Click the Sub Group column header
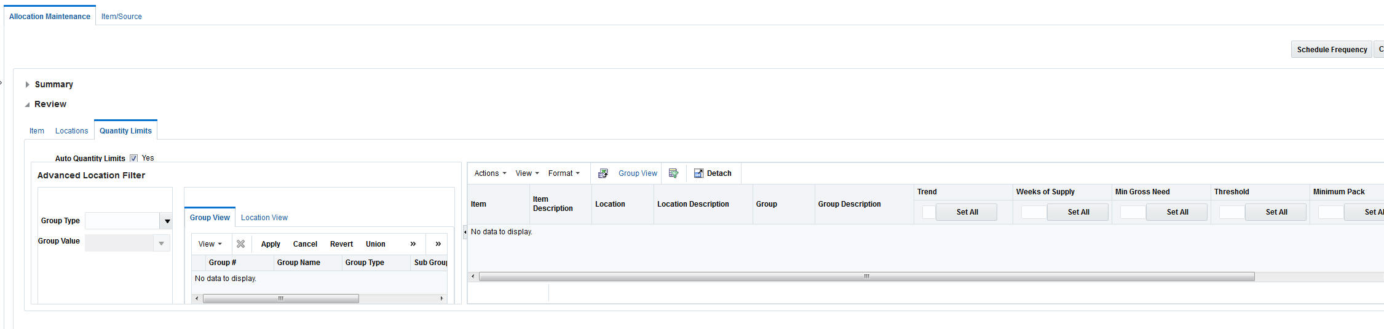Viewport: 1384px width, 329px height. point(430,263)
